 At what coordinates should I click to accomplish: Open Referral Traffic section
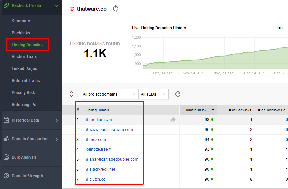coord(26,80)
